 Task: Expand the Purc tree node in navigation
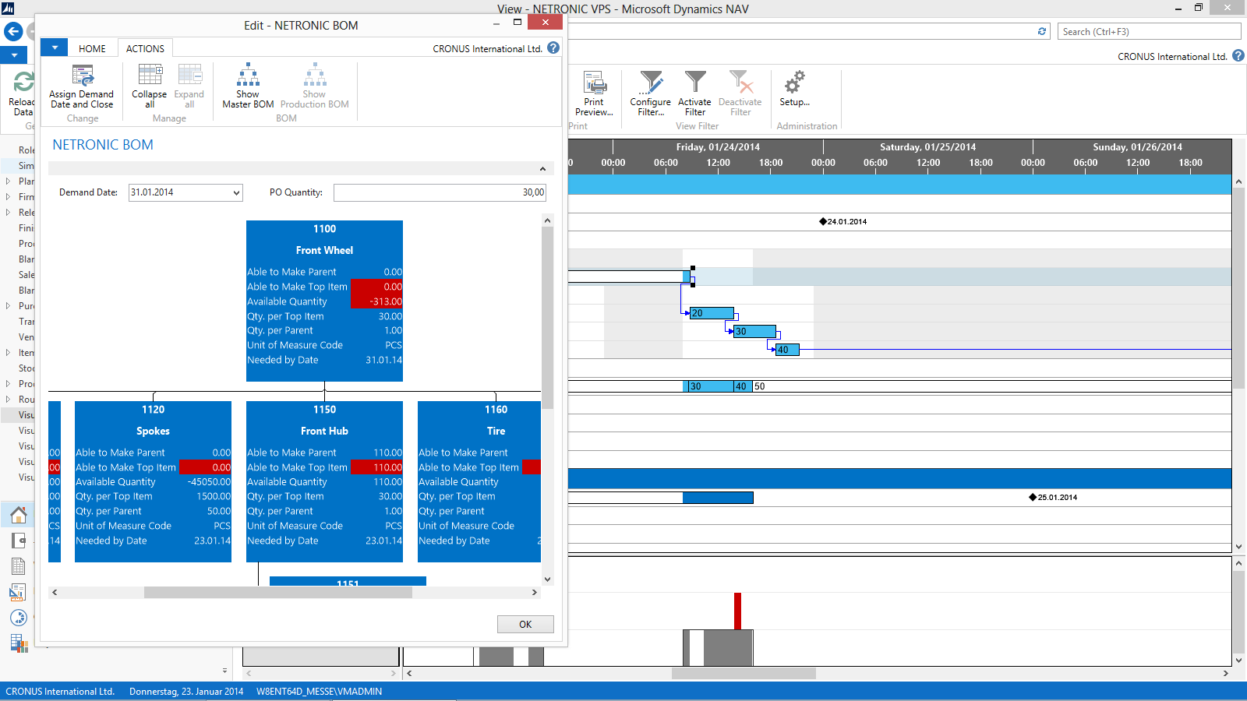click(x=8, y=305)
